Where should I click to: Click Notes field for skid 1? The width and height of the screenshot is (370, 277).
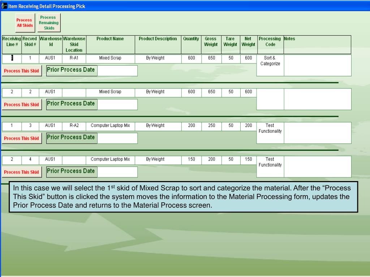tap(318, 65)
